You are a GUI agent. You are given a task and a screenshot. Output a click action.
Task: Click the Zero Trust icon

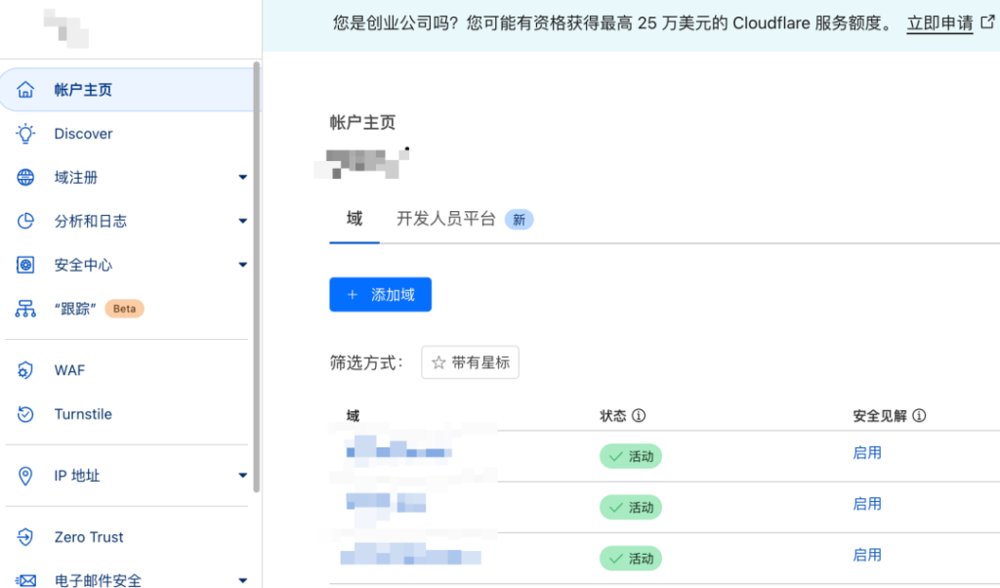tap(26, 537)
